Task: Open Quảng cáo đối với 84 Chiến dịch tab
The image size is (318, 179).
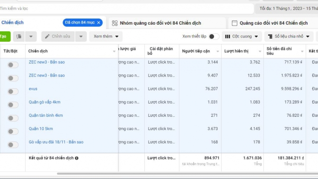Action: pyautogui.click(x=273, y=23)
